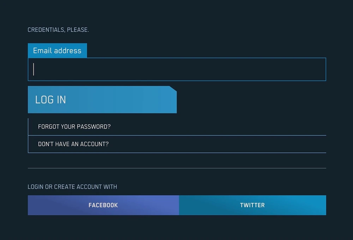The width and height of the screenshot is (353, 240).
Task: Choose Facebook to create an account
Action: point(103,205)
